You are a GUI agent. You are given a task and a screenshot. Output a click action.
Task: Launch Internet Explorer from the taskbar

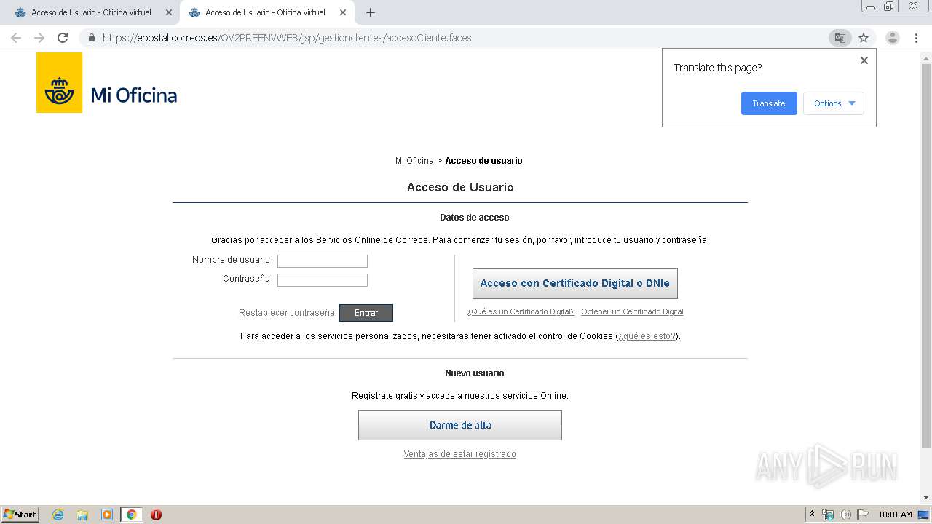coord(58,515)
